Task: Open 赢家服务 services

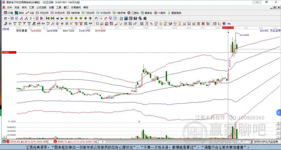Action: click(175, 13)
